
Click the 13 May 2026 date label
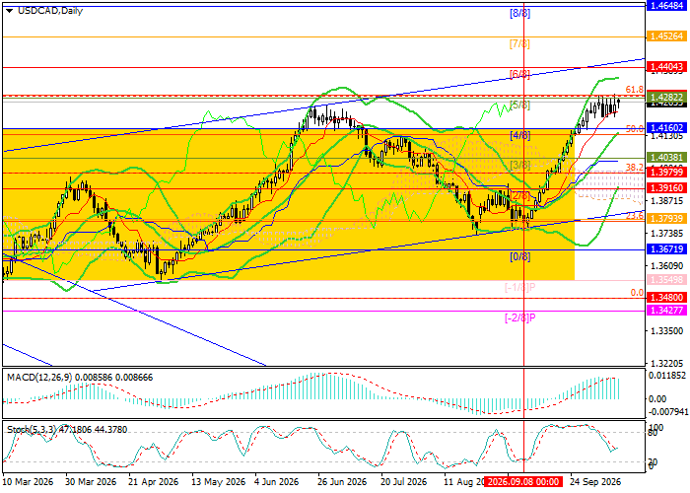click(x=217, y=481)
